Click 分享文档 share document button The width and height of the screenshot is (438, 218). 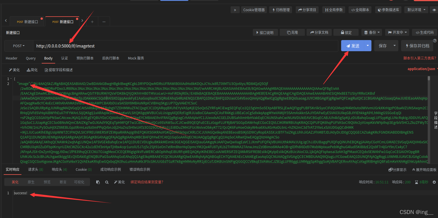[x=319, y=32]
